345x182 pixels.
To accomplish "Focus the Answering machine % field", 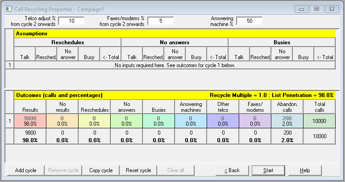I will (249, 21).
